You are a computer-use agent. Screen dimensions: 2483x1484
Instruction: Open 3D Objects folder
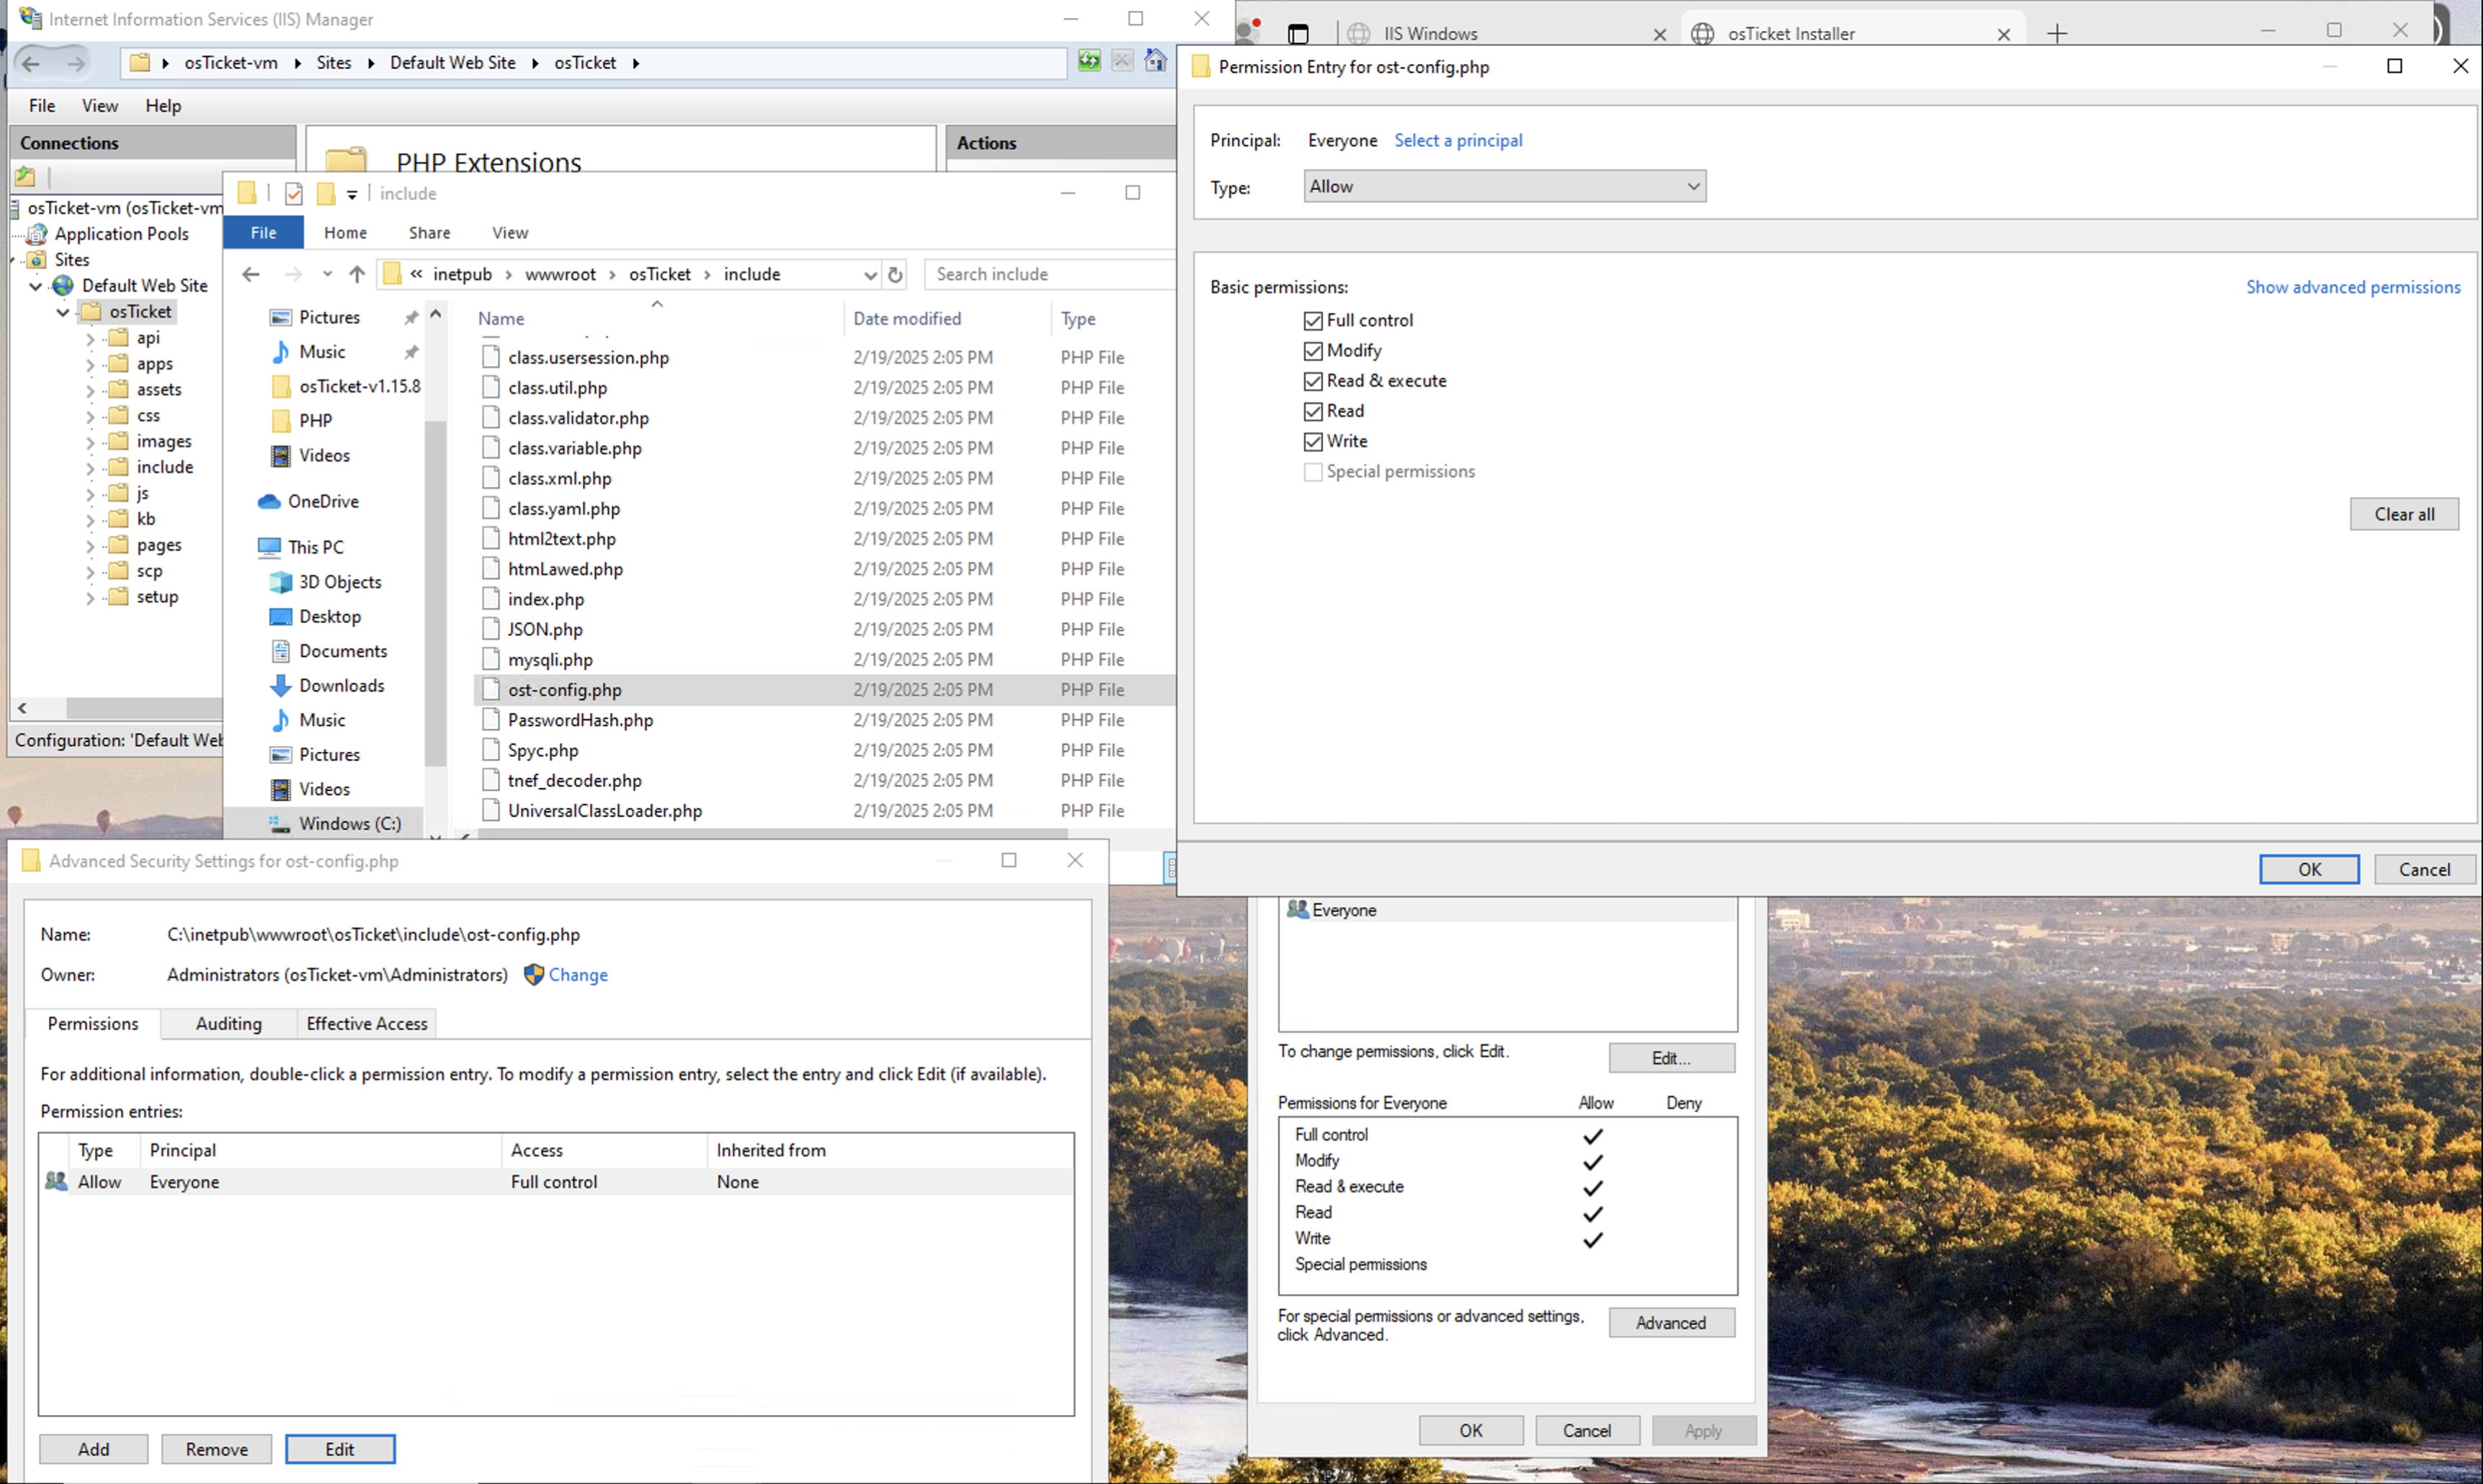[340, 582]
